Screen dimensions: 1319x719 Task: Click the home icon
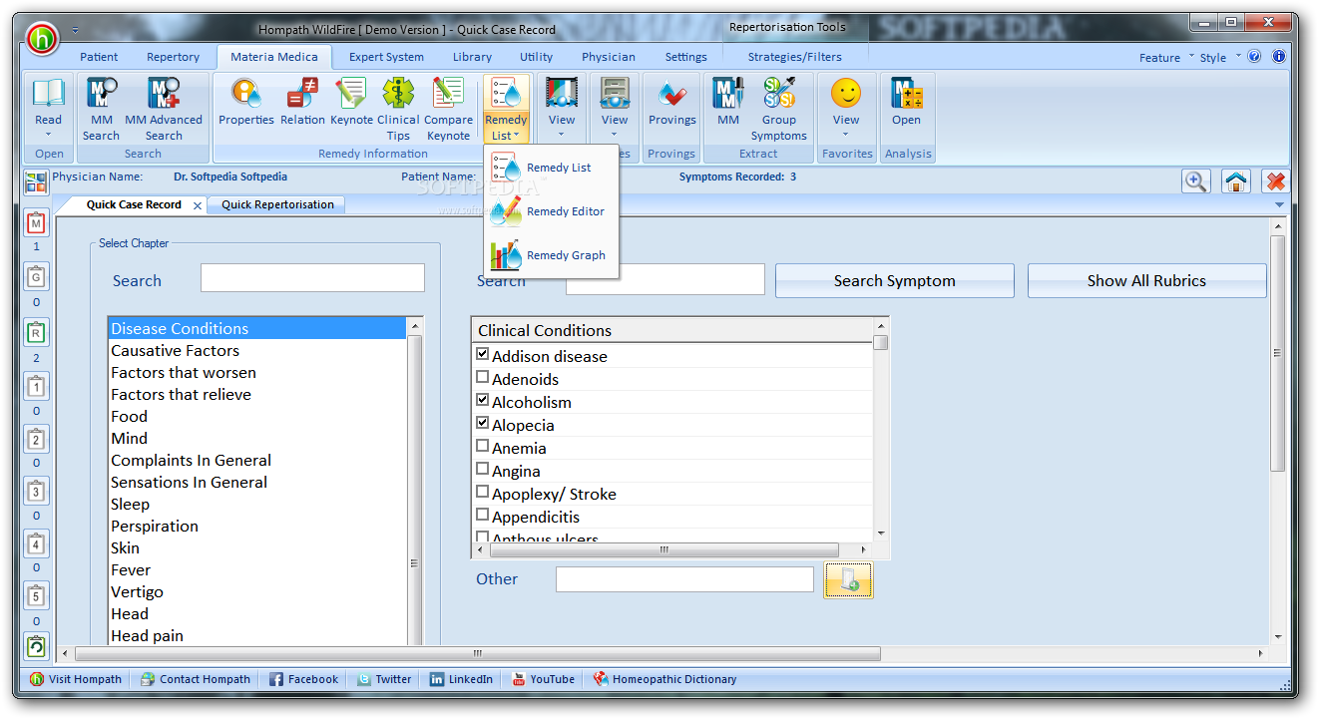pyautogui.click(x=1235, y=181)
